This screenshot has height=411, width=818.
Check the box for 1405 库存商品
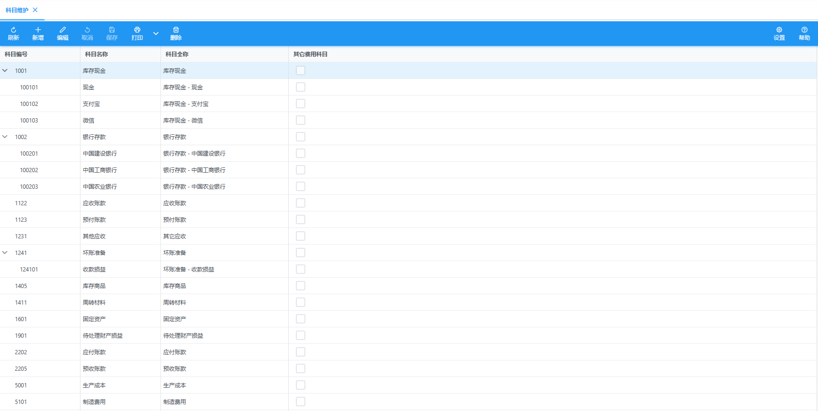pyautogui.click(x=301, y=286)
